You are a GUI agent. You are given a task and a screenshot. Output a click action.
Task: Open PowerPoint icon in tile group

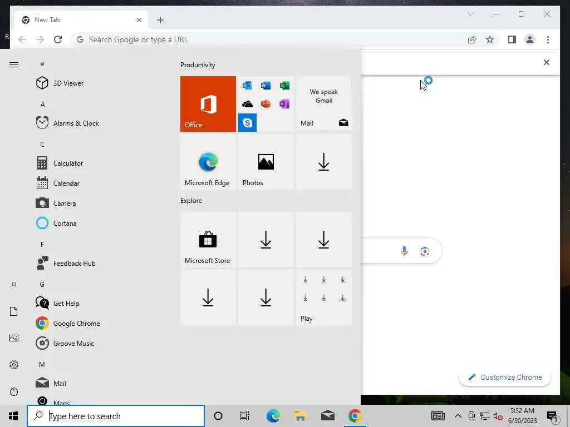(x=266, y=104)
